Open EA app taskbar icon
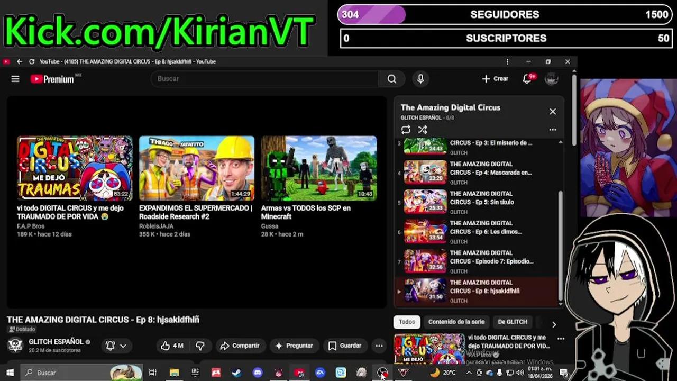 320,373
